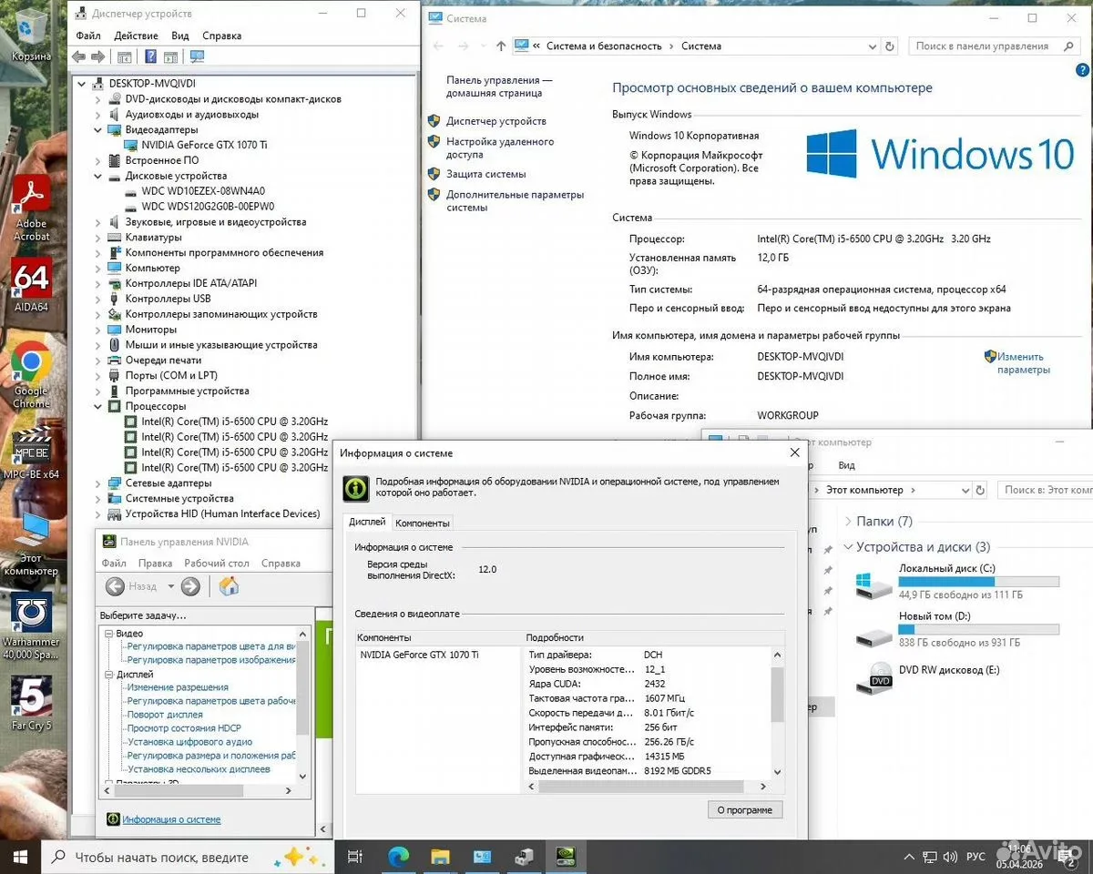This screenshot has width=1093, height=874.
Task: Click NVIDIA Control Panel taskbar icon
Action: pyautogui.click(x=566, y=856)
